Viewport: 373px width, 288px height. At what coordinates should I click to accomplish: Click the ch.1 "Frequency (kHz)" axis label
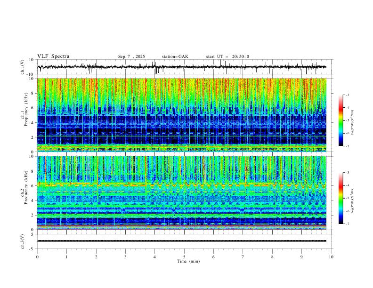click(26, 110)
